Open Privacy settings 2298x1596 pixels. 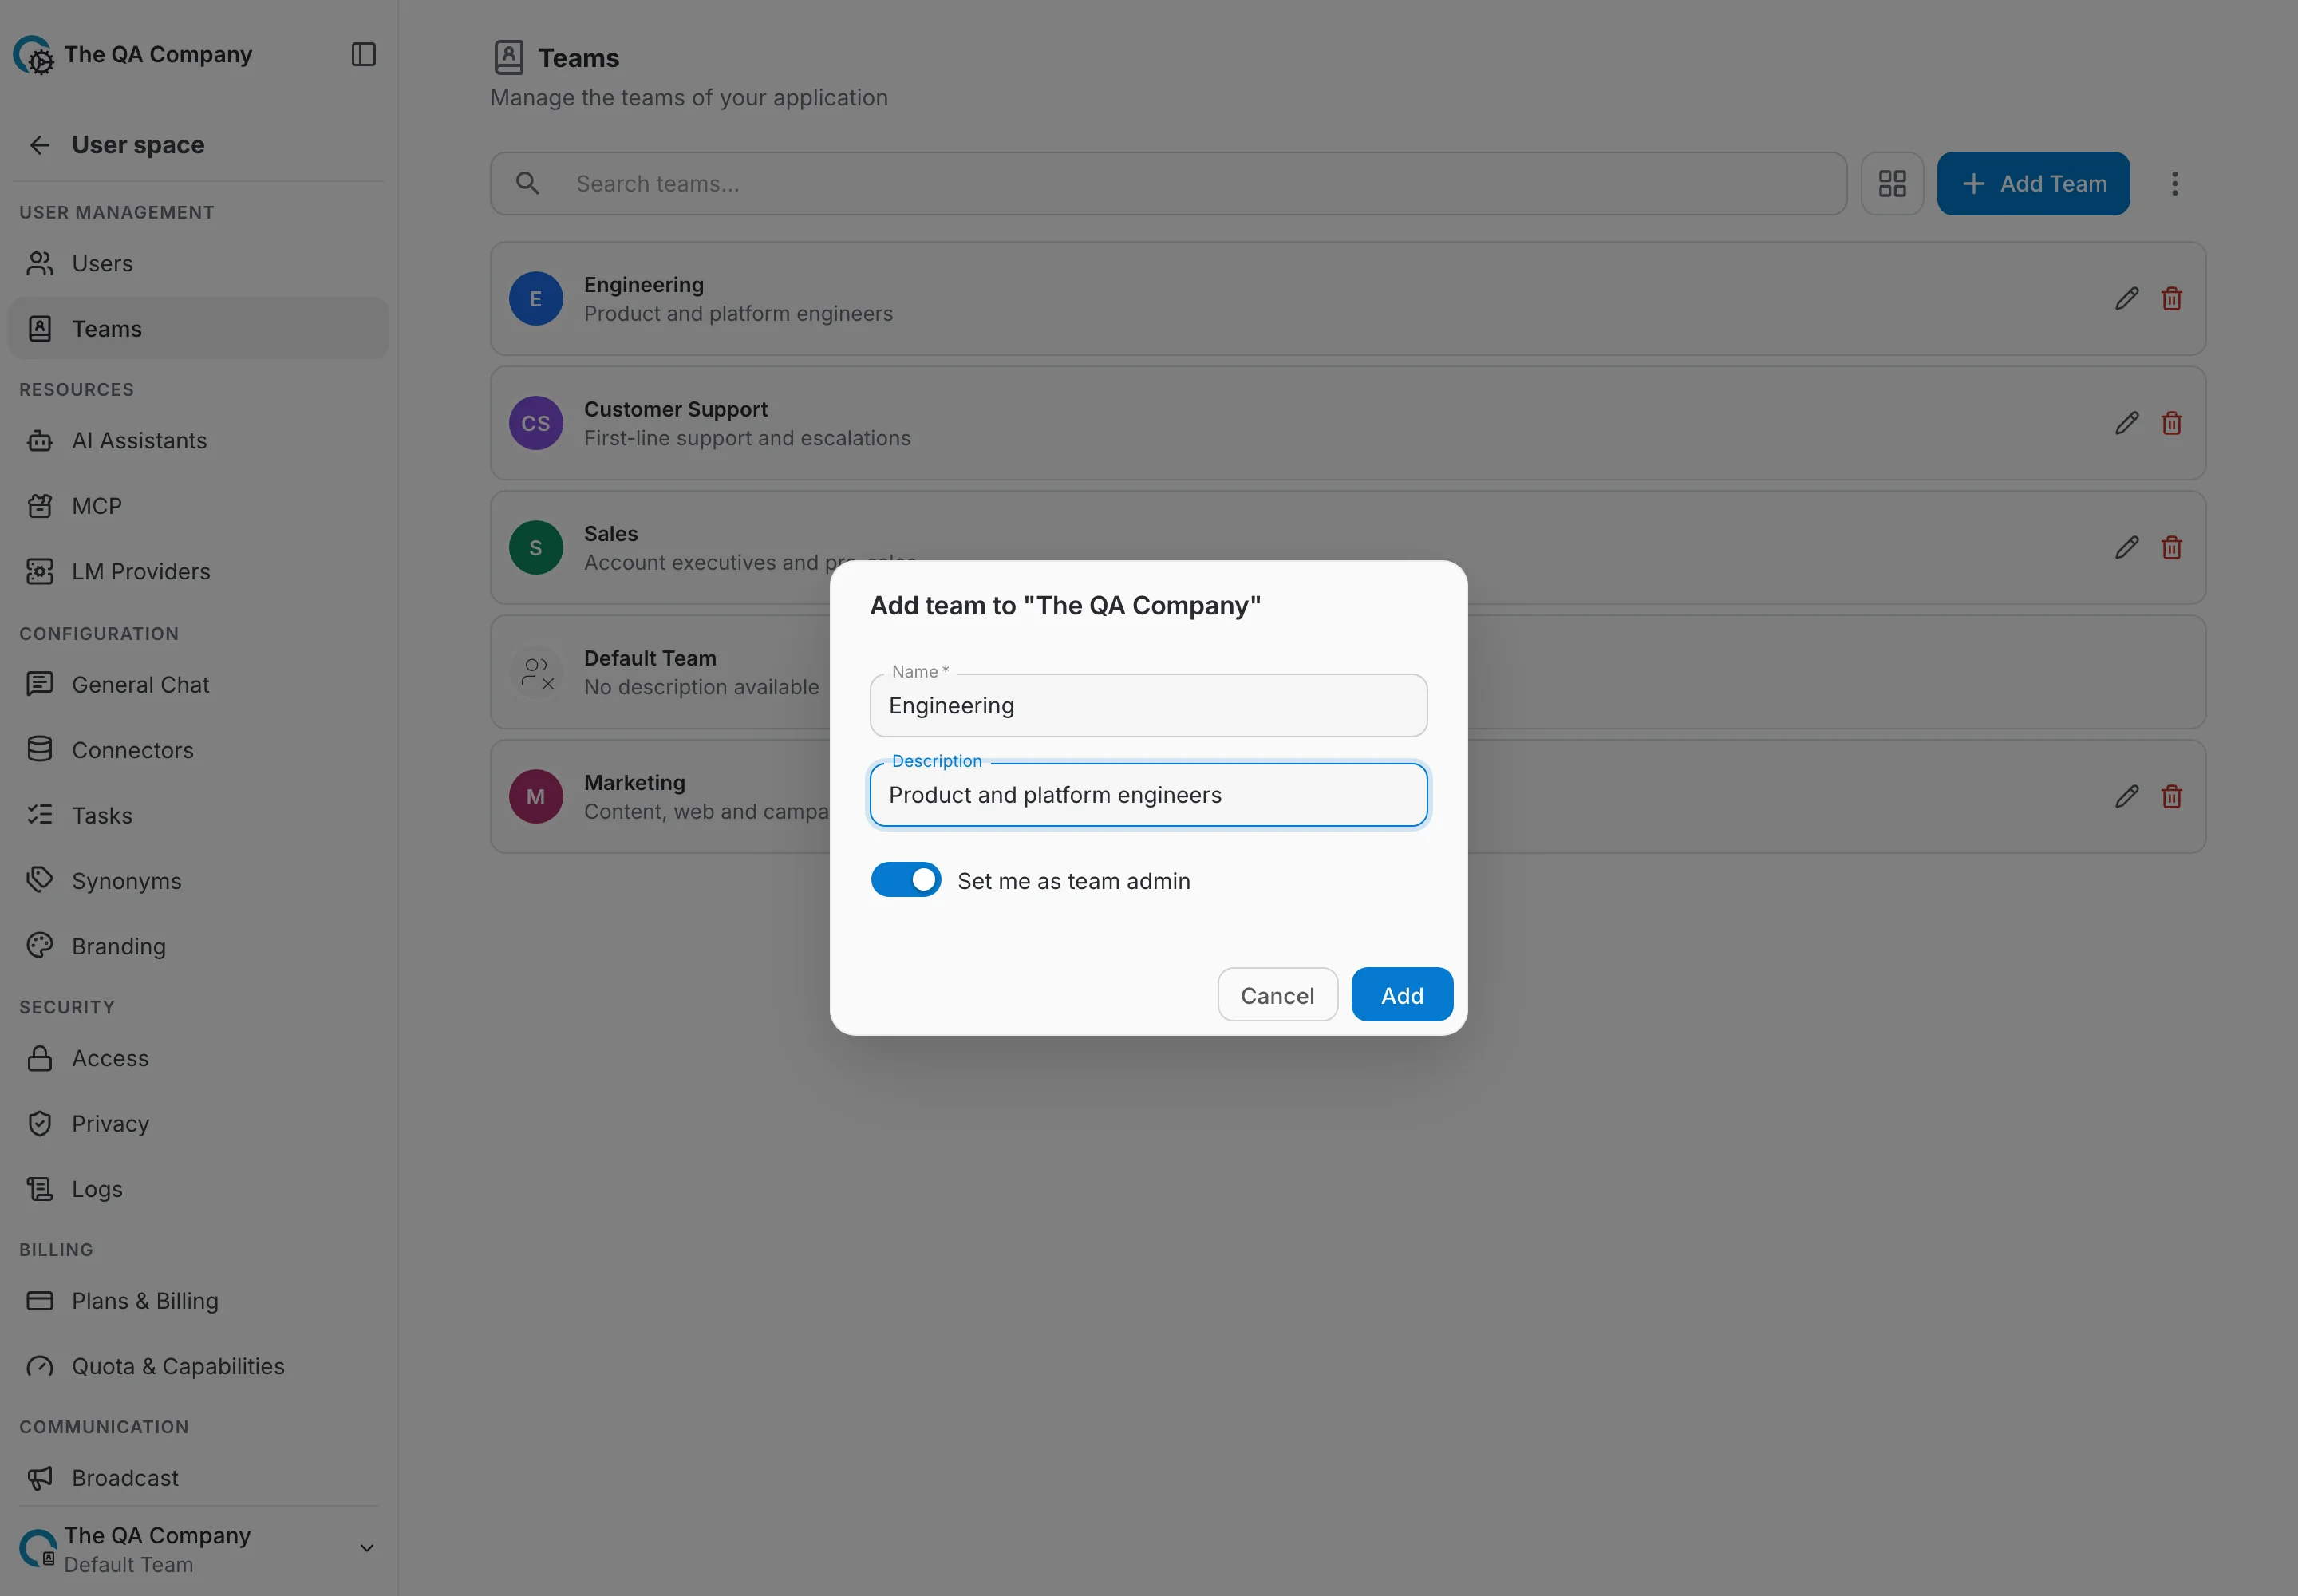click(x=198, y=1124)
